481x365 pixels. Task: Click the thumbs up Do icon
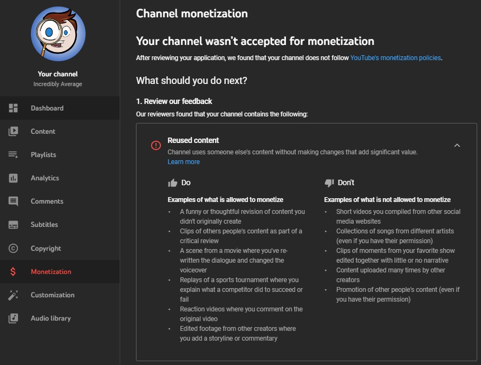(x=173, y=183)
